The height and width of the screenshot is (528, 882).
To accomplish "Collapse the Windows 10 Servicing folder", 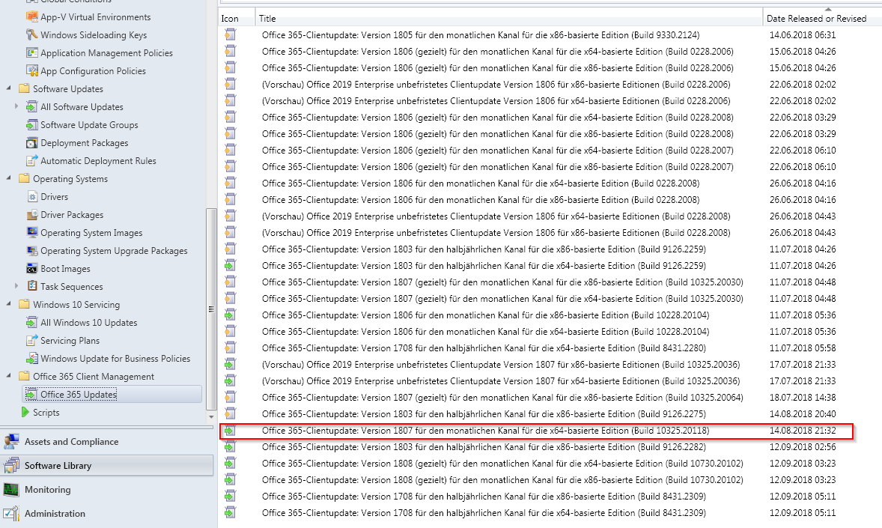I will 8,304.
